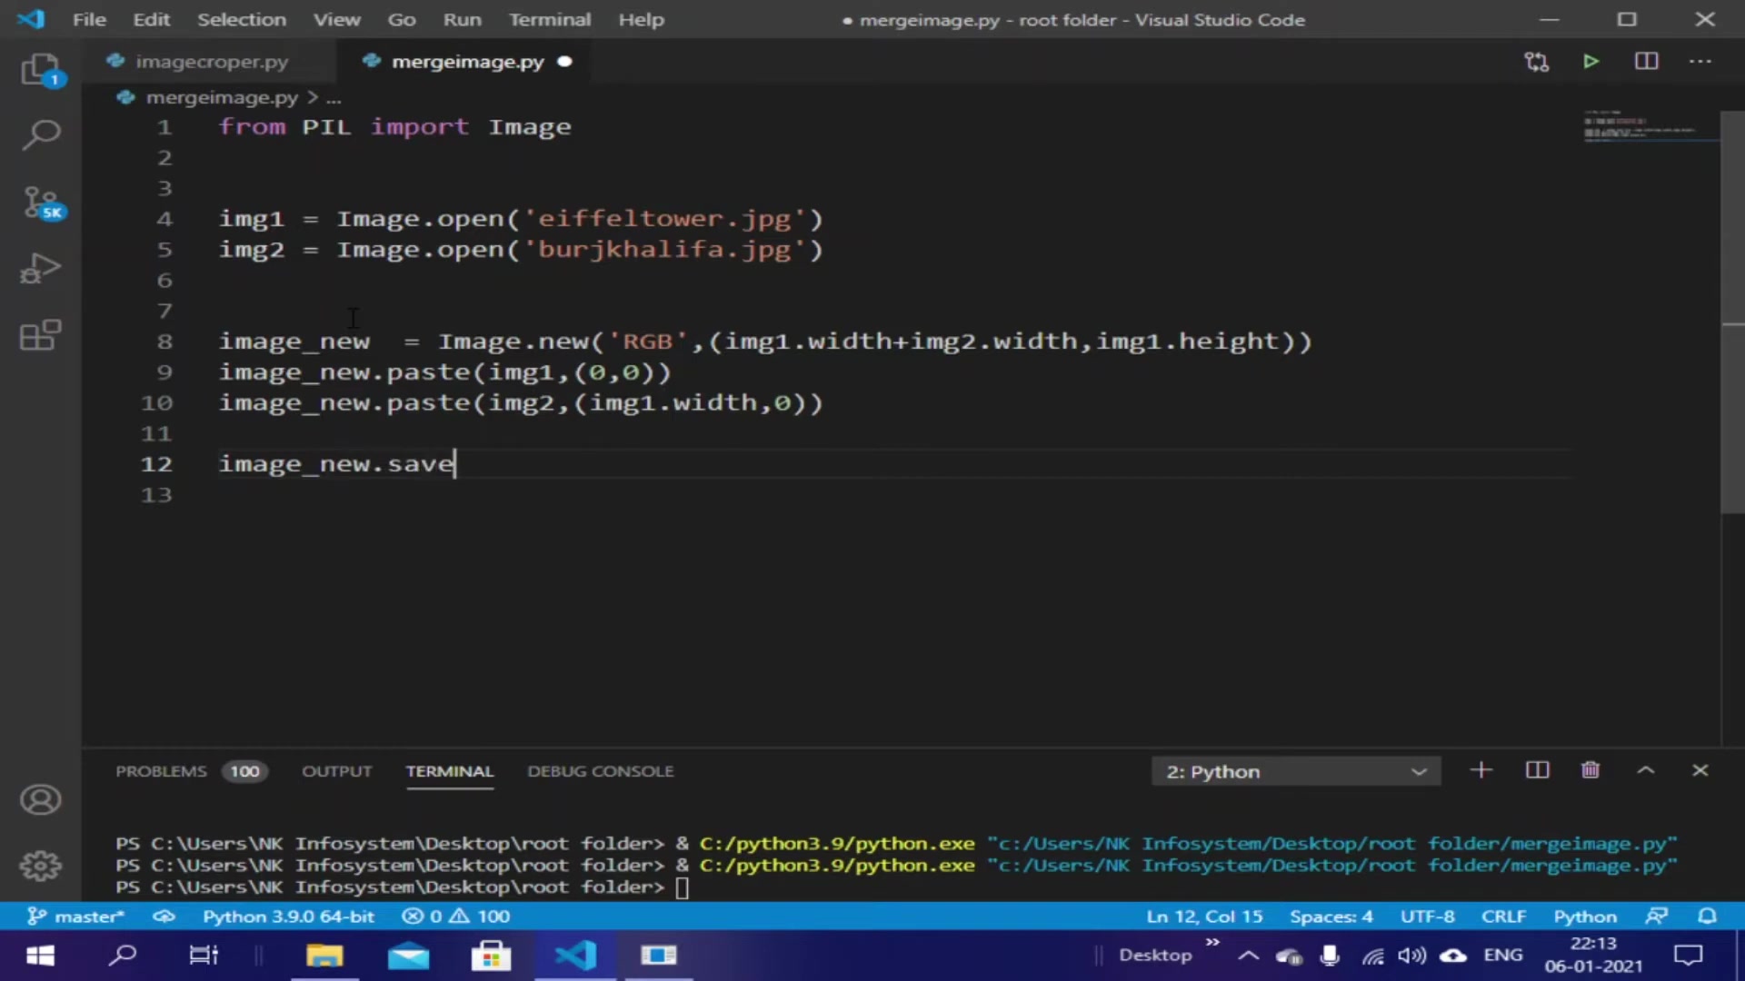This screenshot has width=1745, height=981.
Task: Open the Search view in activity bar
Action: (x=41, y=135)
